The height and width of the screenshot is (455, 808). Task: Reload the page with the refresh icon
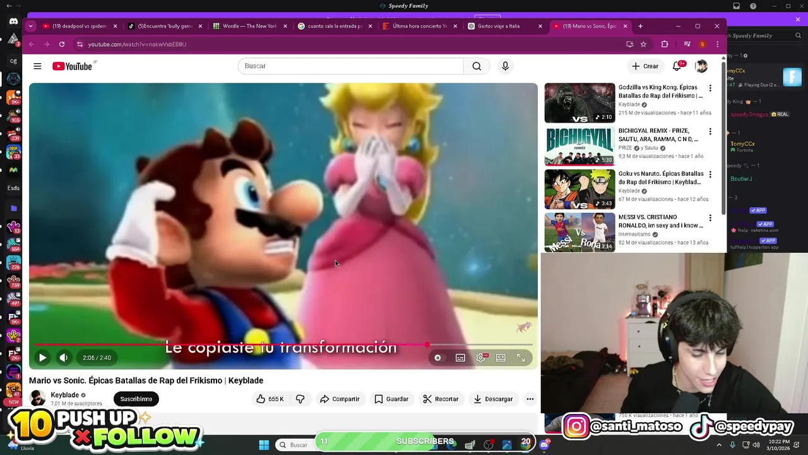pyautogui.click(x=62, y=44)
